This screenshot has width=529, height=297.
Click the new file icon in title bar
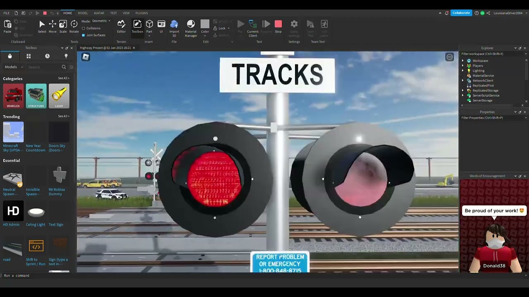(16, 13)
